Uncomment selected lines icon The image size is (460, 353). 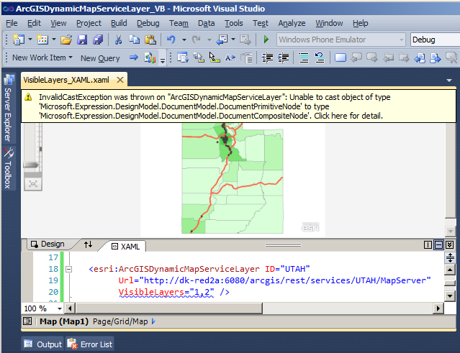coord(320,58)
